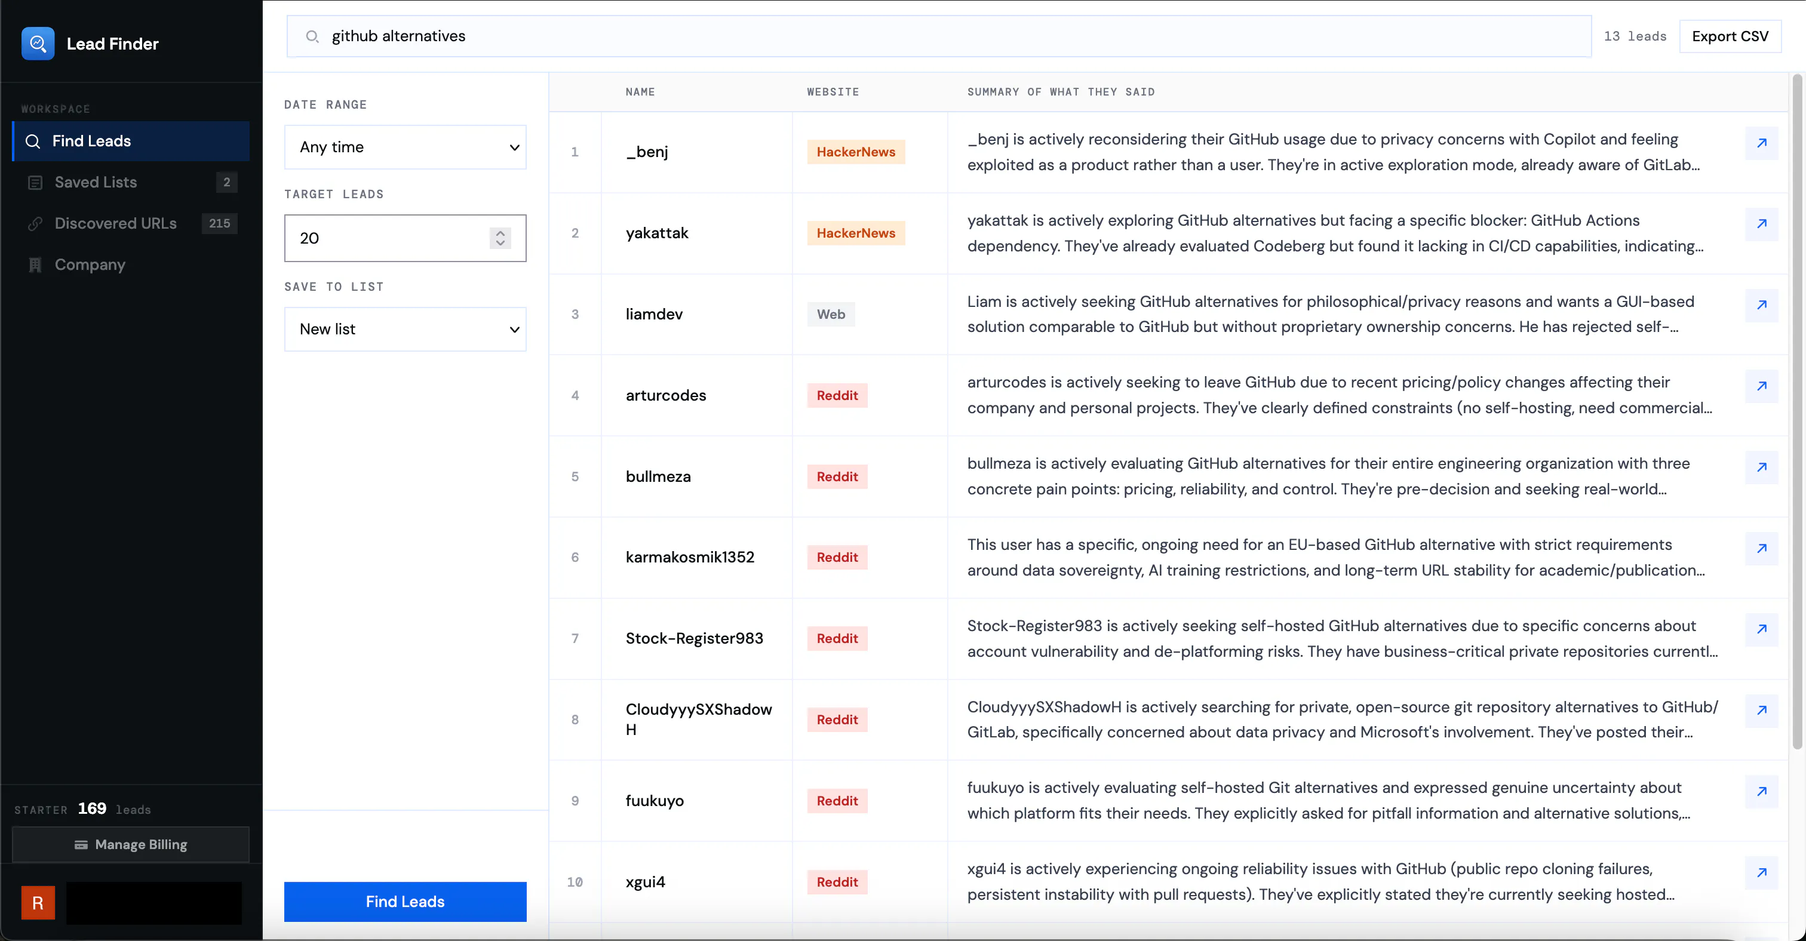
Task: Open the Company page in the sidebar
Action: pyautogui.click(x=131, y=265)
